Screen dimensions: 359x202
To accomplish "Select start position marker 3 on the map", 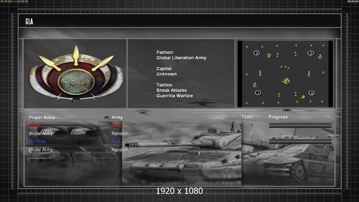I will tap(256, 53).
